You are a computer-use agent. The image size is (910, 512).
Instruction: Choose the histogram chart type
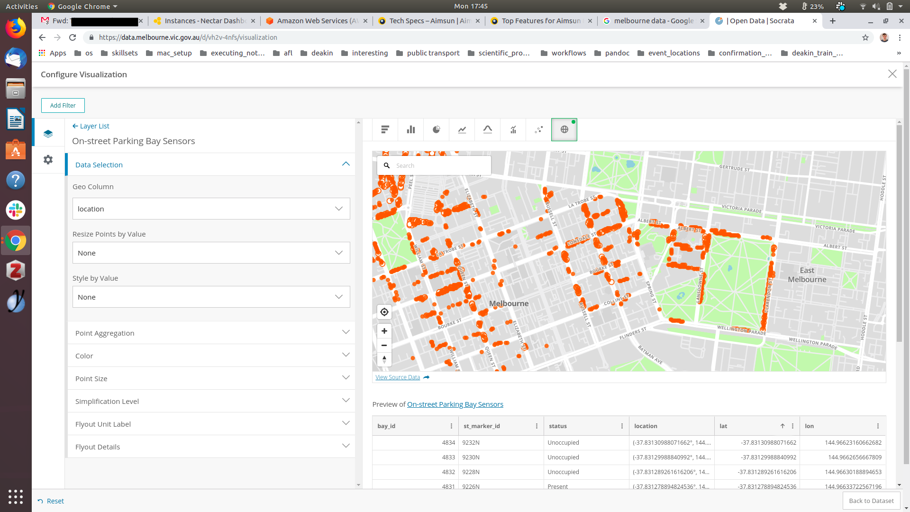tap(487, 129)
